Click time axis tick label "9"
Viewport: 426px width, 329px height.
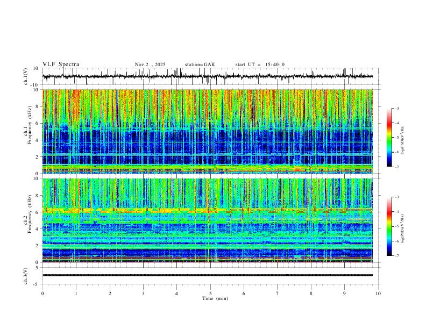click(344, 294)
